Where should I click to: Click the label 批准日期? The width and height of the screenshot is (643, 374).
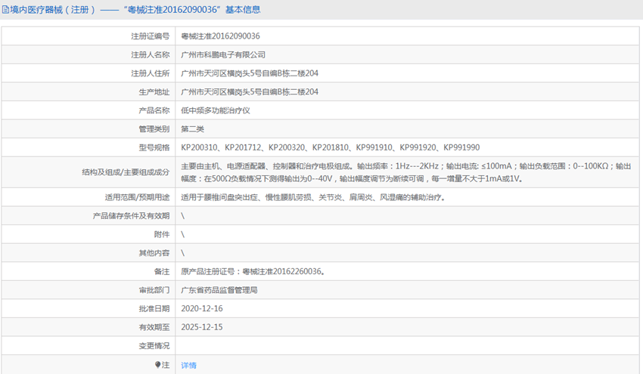154,308
